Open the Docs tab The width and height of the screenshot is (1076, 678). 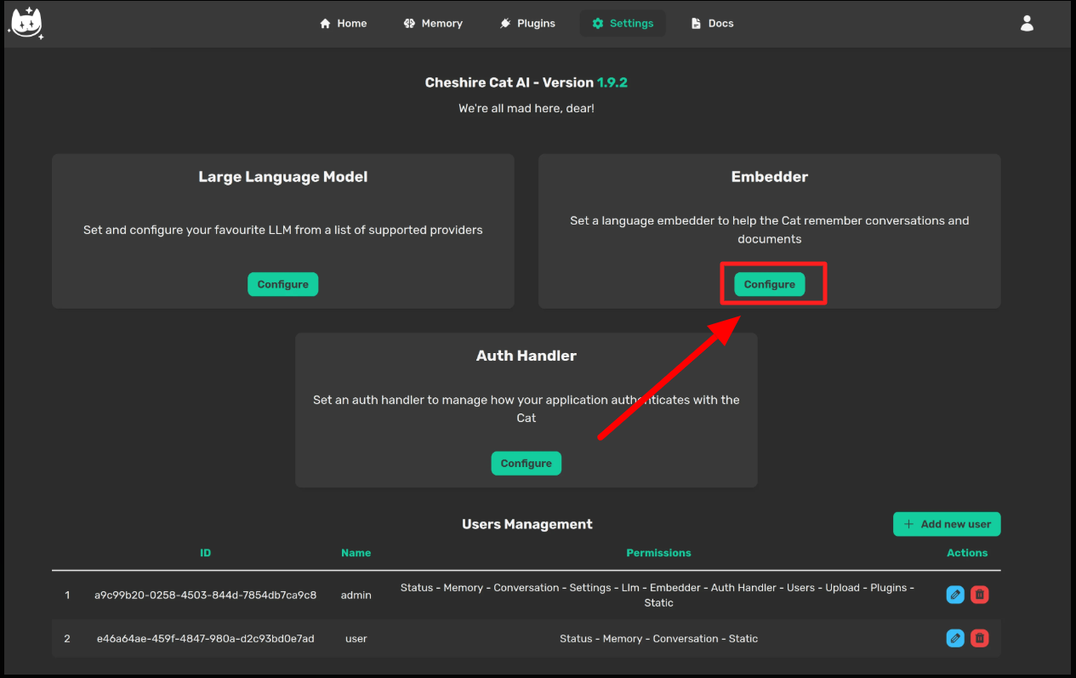(712, 23)
